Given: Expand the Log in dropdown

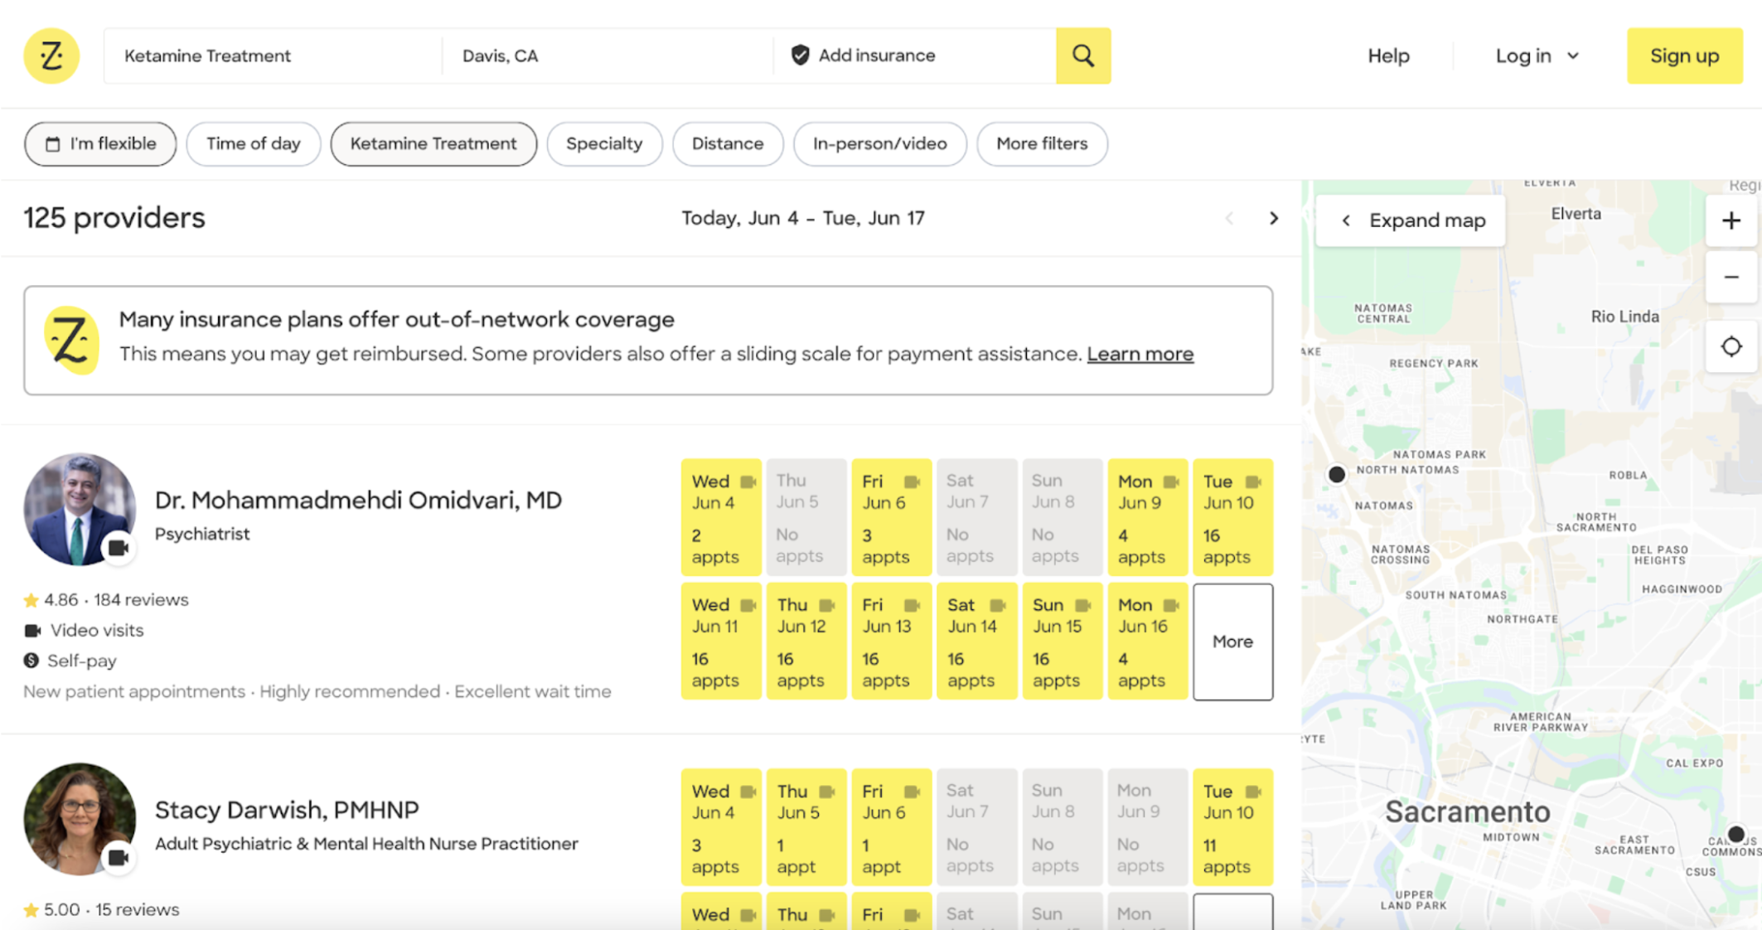Looking at the screenshot, I should point(1537,56).
